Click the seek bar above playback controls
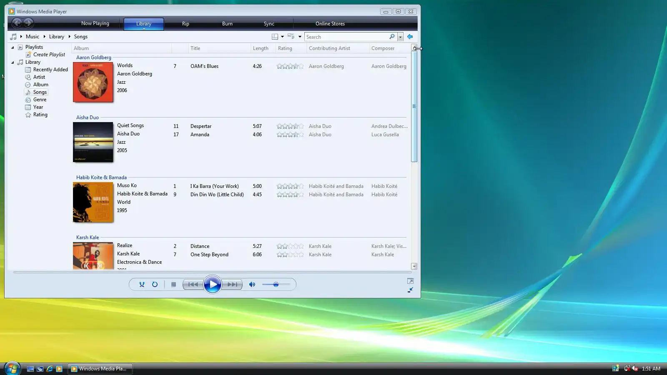Screen dimensions: 667x375 pyautogui.click(x=213, y=272)
